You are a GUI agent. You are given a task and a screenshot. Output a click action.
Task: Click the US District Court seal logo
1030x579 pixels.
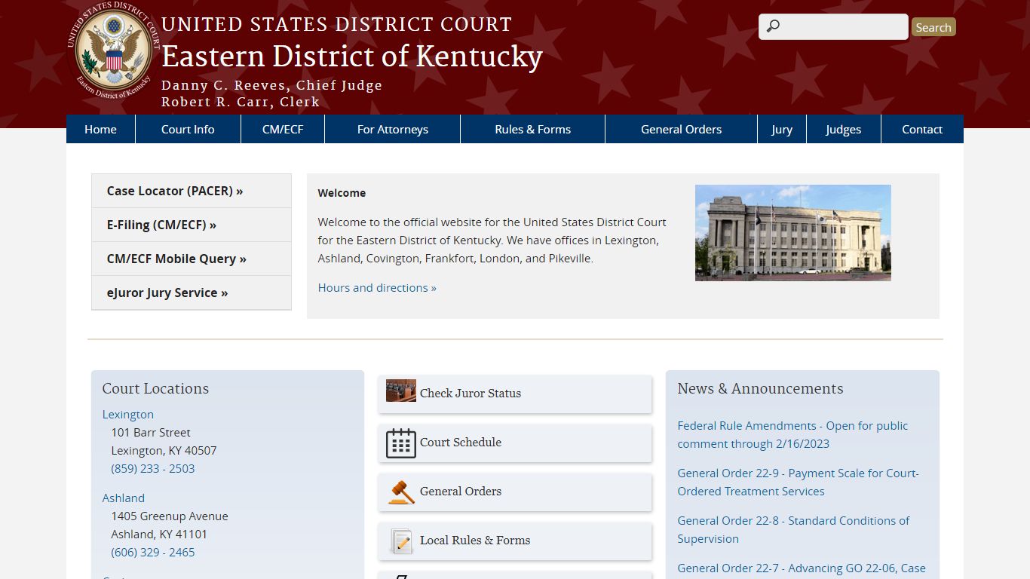click(114, 51)
